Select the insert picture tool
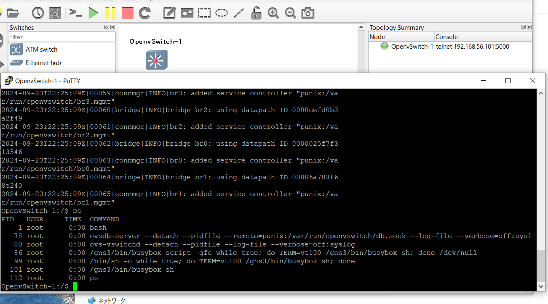 pyautogui.click(x=187, y=13)
